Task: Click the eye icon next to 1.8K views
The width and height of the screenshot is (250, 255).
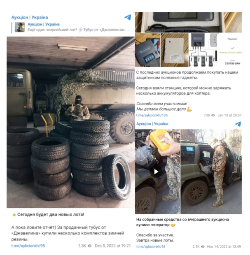Action: click(89, 246)
